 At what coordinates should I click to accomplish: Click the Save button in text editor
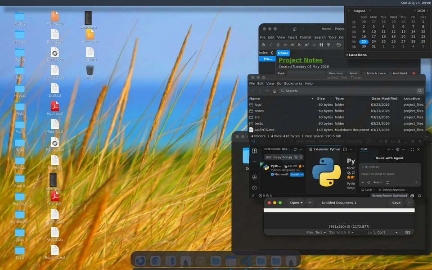coord(396,203)
